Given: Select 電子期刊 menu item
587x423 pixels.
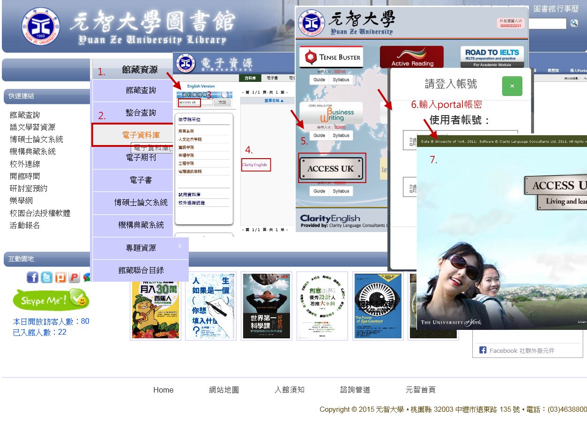Looking at the screenshot, I should click(x=141, y=158).
